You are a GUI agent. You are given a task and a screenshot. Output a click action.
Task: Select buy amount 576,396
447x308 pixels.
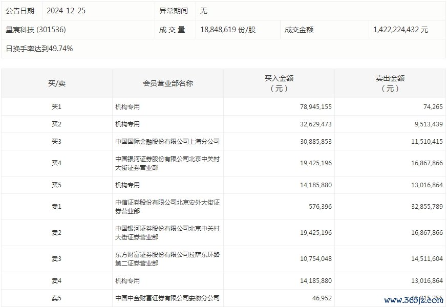pyautogui.click(x=320, y=207)
